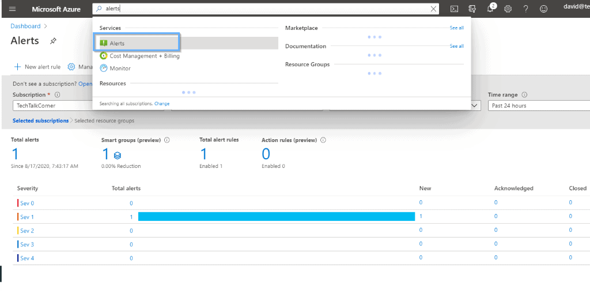The width and height of the screenshot is (590, 291).
Task: Click the Monitor service icon
Action: (x=104, y=68)
